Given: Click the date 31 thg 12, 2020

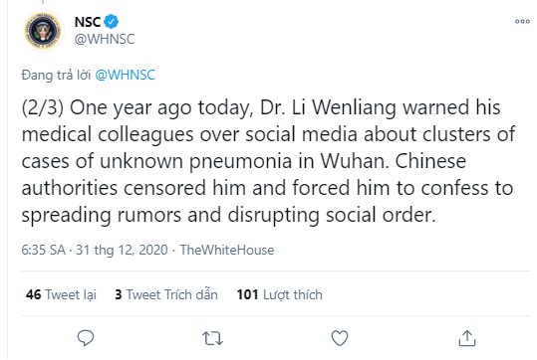Looking at the screenshot, I should pyautogui.click(x=122, y=250).
